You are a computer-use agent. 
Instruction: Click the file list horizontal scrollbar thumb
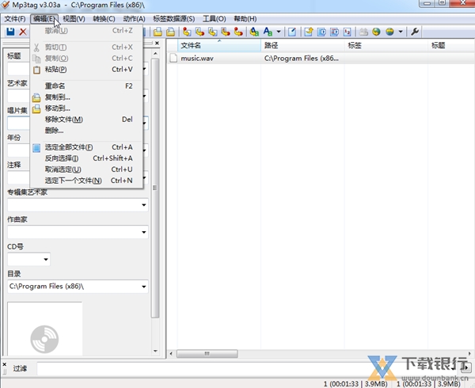coord(207,353)
